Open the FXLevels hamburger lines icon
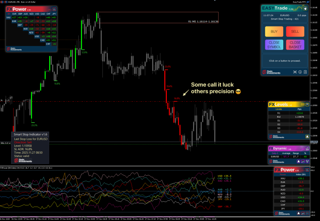Screen dimensions: 320x221 [x=303, y=104]
